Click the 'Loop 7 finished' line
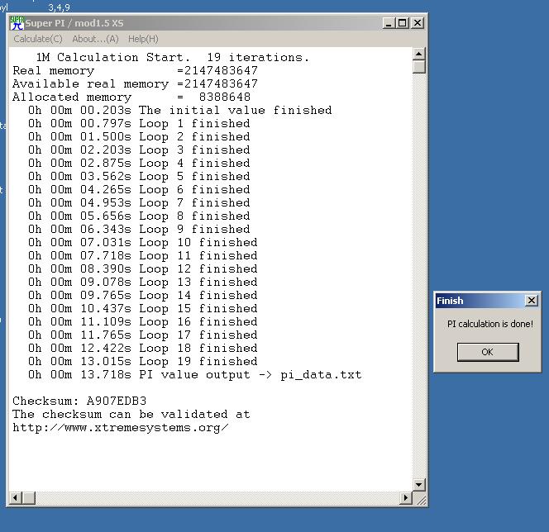The height and width of the screenshot is (532, 549). pyautogui.click(x=139, y=203)
